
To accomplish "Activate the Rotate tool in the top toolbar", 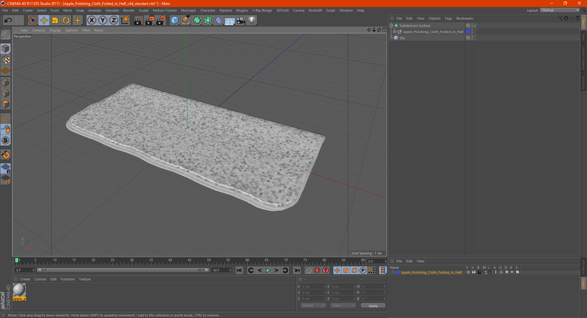I will 66,20.
